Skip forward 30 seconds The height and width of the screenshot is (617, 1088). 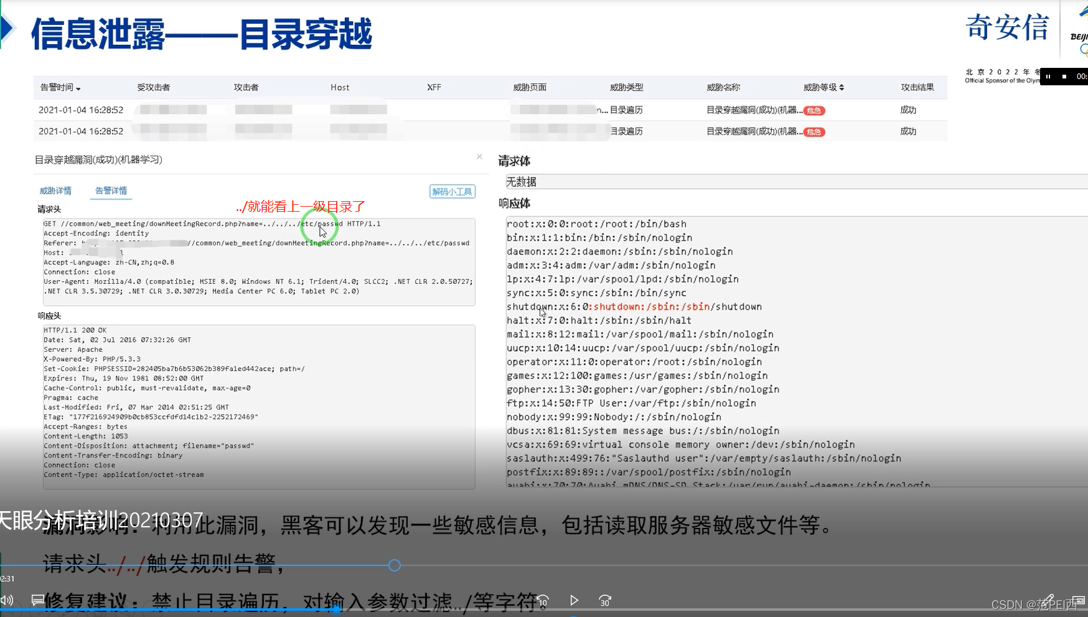click(x=605, y=600)
